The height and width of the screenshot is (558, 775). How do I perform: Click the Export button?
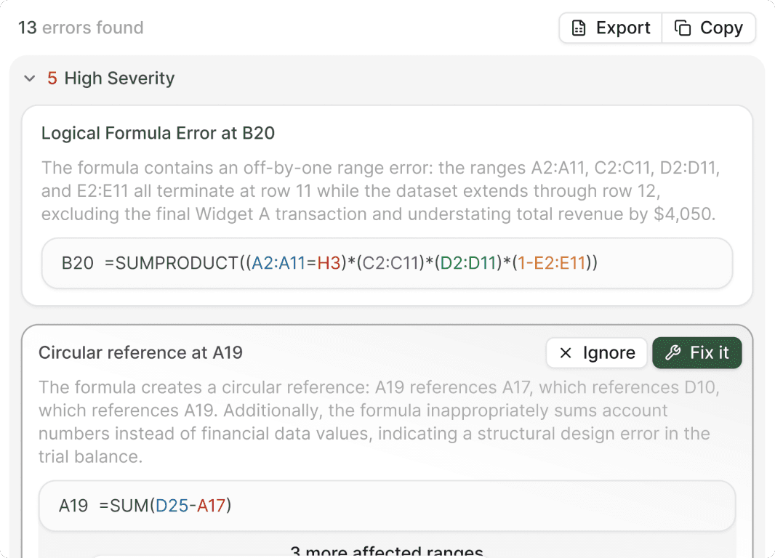click(x=610, y=28)
